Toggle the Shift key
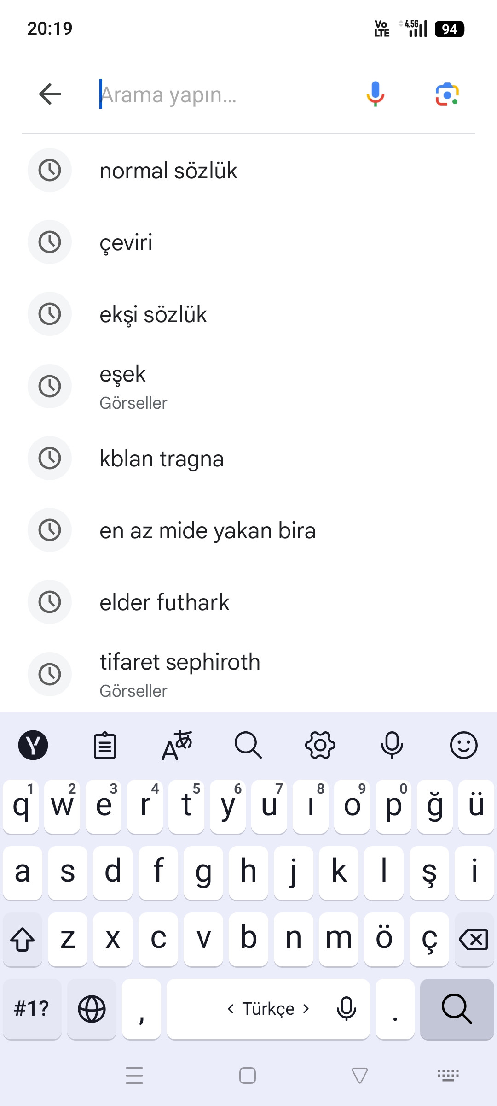 tap(23, 939)
